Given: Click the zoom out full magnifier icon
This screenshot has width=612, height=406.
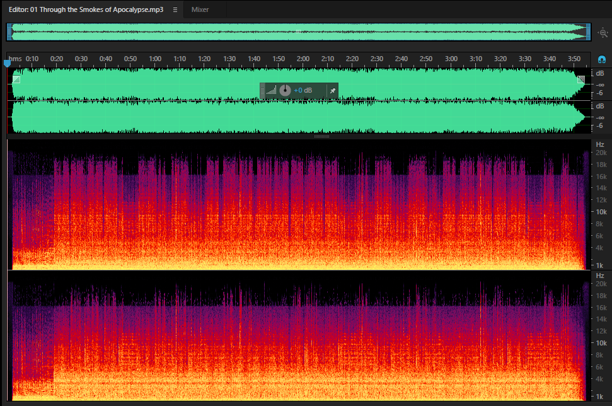Looking at the screenshot, I should 603,33.
